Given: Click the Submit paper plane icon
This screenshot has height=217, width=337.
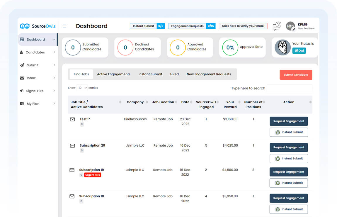Looking at the screenshot, I should point(22,65).
